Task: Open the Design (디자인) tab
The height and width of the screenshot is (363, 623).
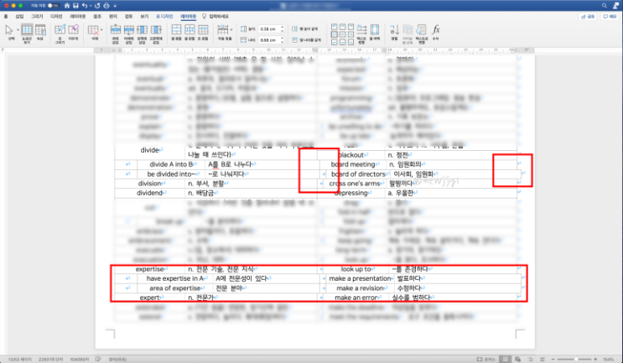Action: 56,16
